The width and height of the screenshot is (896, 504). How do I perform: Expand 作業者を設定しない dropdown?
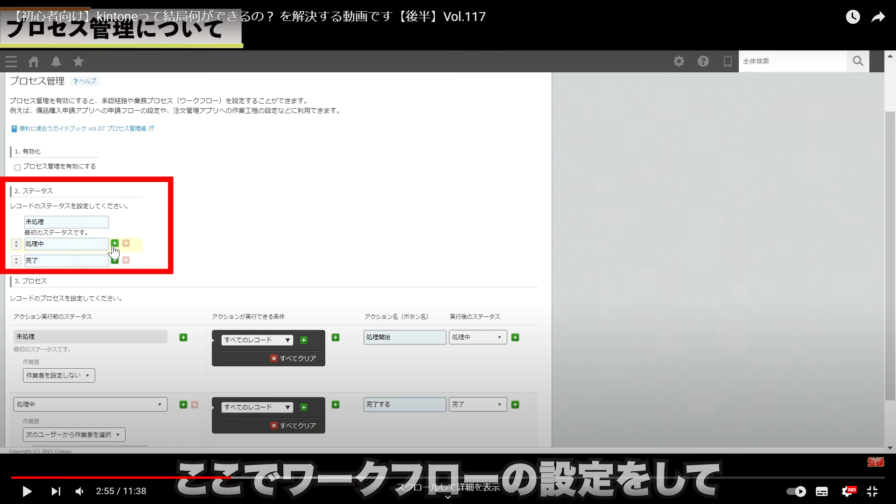[x=59, y=375]
